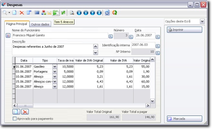
Task: Click the row selector for Gasóleo row
Action: point(14,66)
